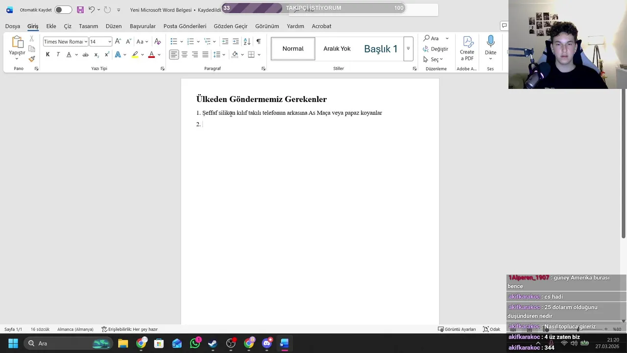This screenshot has height=353, width=627.
Task: Apply yellow text highlight color
Action: click(x=135, y=54)
